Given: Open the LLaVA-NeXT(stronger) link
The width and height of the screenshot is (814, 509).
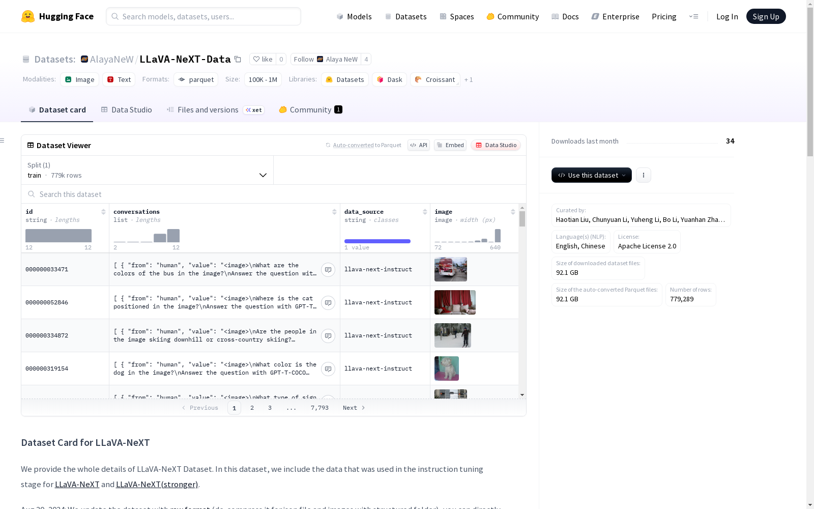Looking at the screenshot, I should click(157, 485).
